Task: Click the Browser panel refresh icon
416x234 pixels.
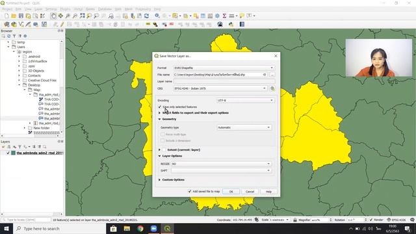Action: 8,36
